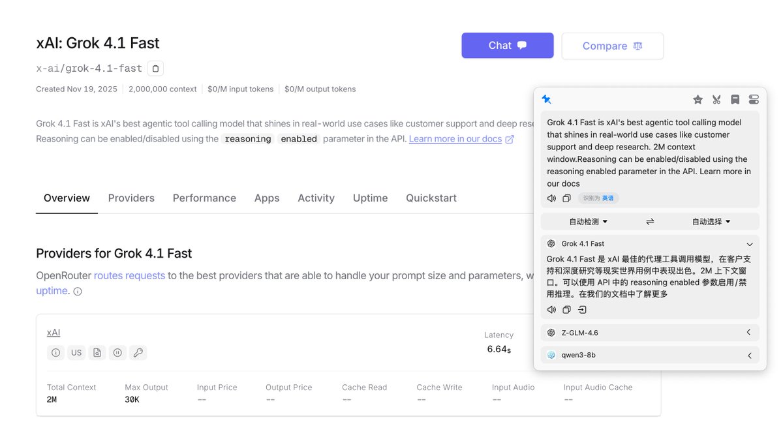Collapse the Grok 4.1 Fast translation result
The image size is (783, 441).
tap(750, 244)
